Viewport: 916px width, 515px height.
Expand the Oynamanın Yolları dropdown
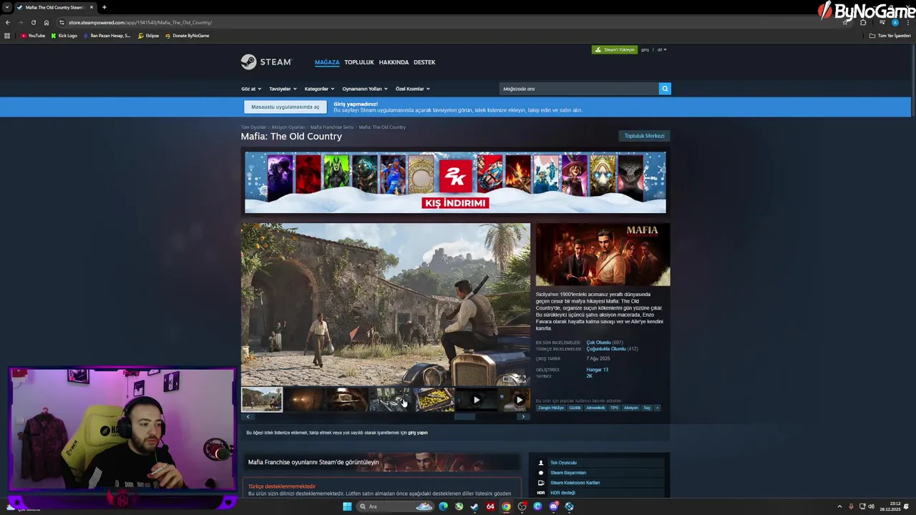[365, 89]
